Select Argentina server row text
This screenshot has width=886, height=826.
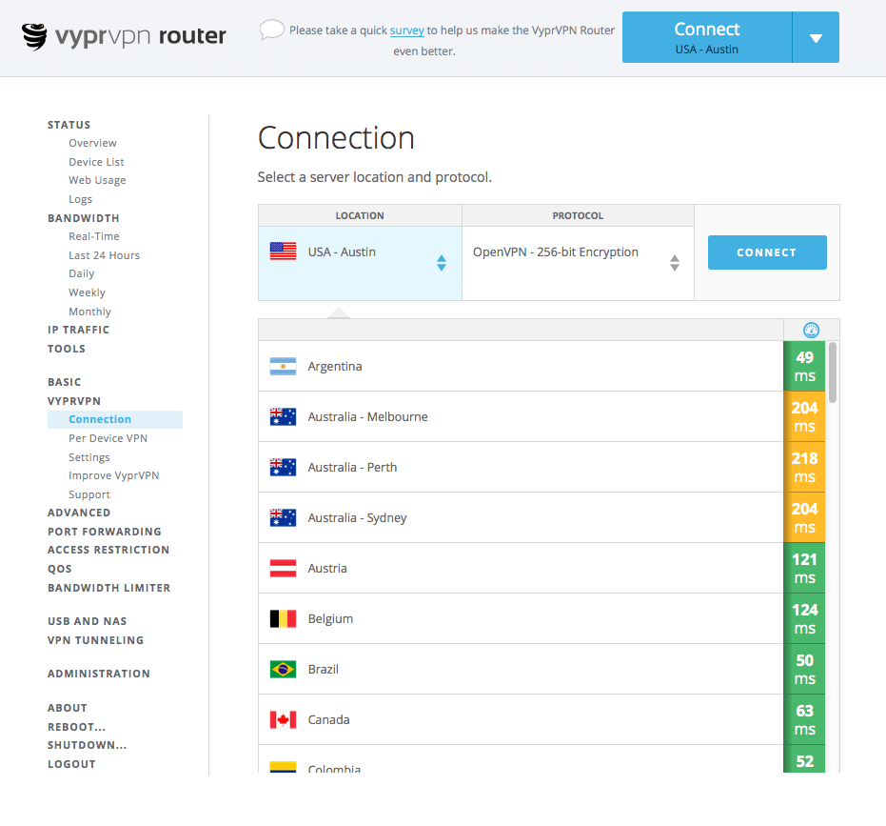pyautogui.click(x=335, y=367)
